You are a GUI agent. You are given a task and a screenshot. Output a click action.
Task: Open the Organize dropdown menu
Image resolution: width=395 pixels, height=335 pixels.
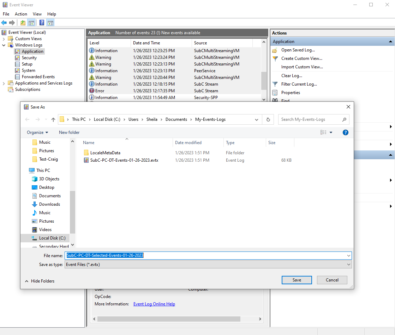click(37, 132)
